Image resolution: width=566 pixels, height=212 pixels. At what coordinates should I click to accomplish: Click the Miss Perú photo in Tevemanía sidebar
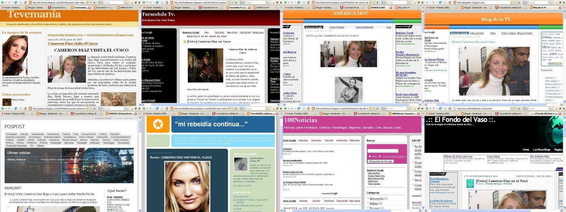(x=15, y=55)
